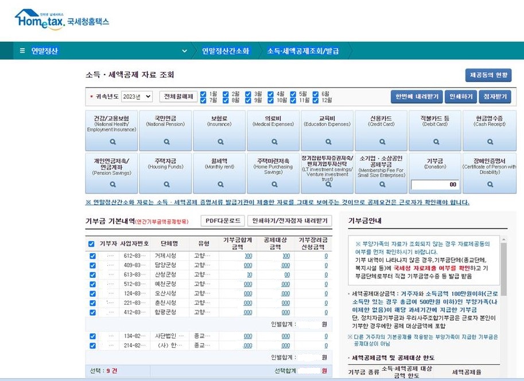Open the 귀속년도 2023년 dropdown

pos(137,97)
